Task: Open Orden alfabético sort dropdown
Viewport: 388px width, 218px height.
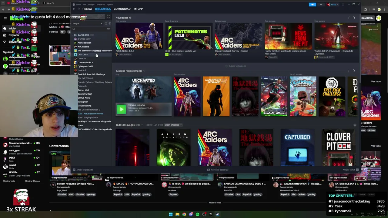Action: click(x=173, y=125)
